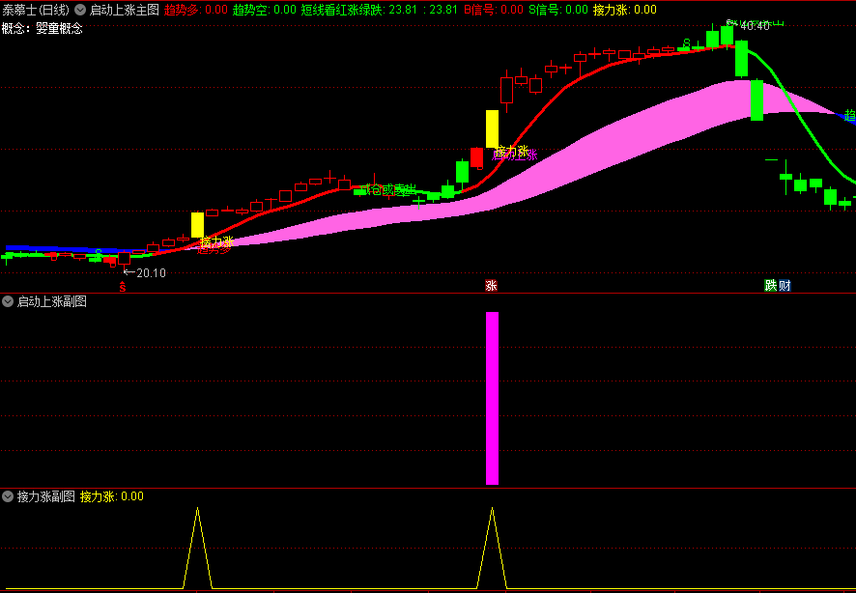Image resolution: width=856 pixels, height=593 pixels.
Task: Click the 接力涨副图 panel title
Action: (45, 496)
